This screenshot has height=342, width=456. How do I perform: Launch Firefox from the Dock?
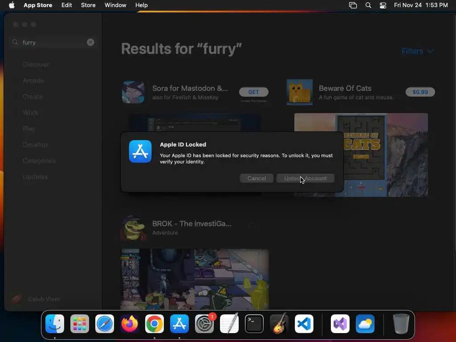130,324
